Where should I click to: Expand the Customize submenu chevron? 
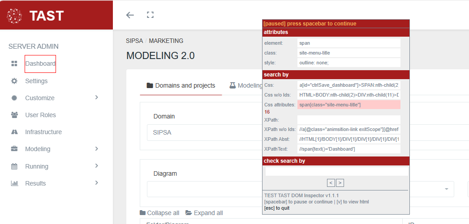(x=96, y=97)
